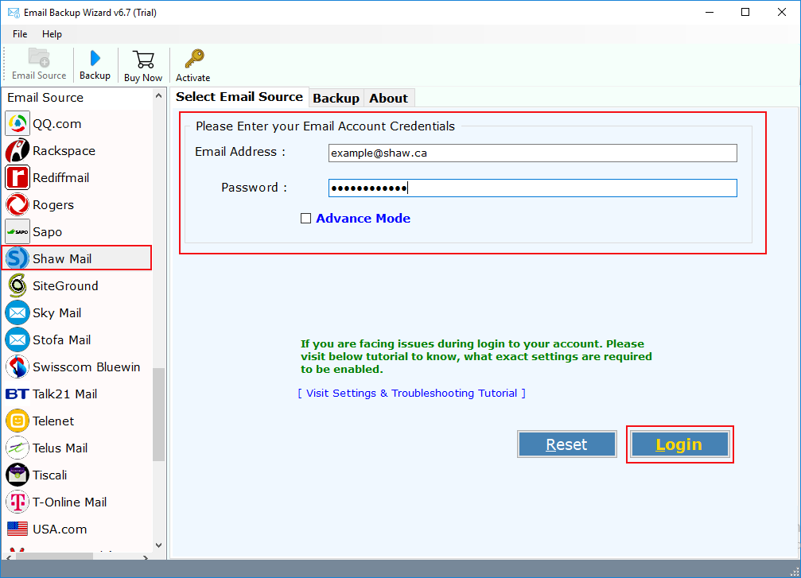Click source list scroll up arrow
This screenshot has height=578, width=801.
(158, 96)
